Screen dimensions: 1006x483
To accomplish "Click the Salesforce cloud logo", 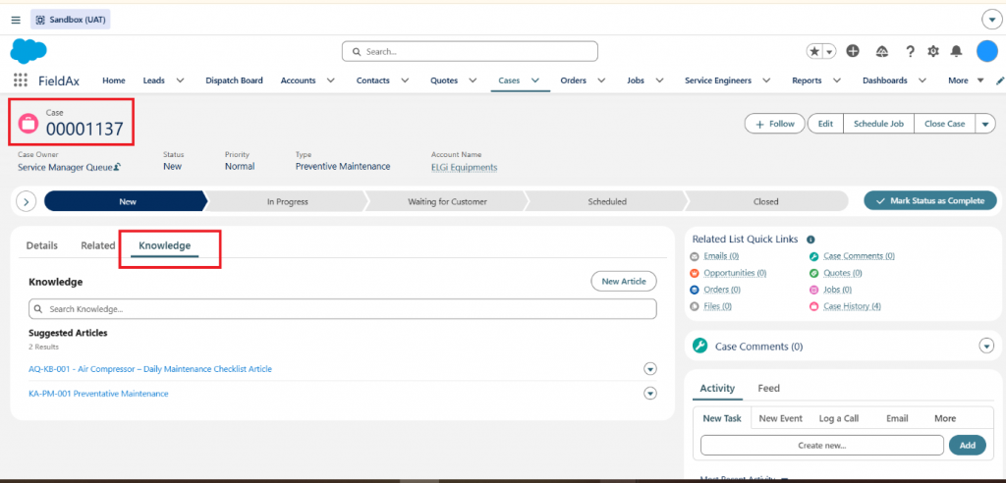I will 28,51.
